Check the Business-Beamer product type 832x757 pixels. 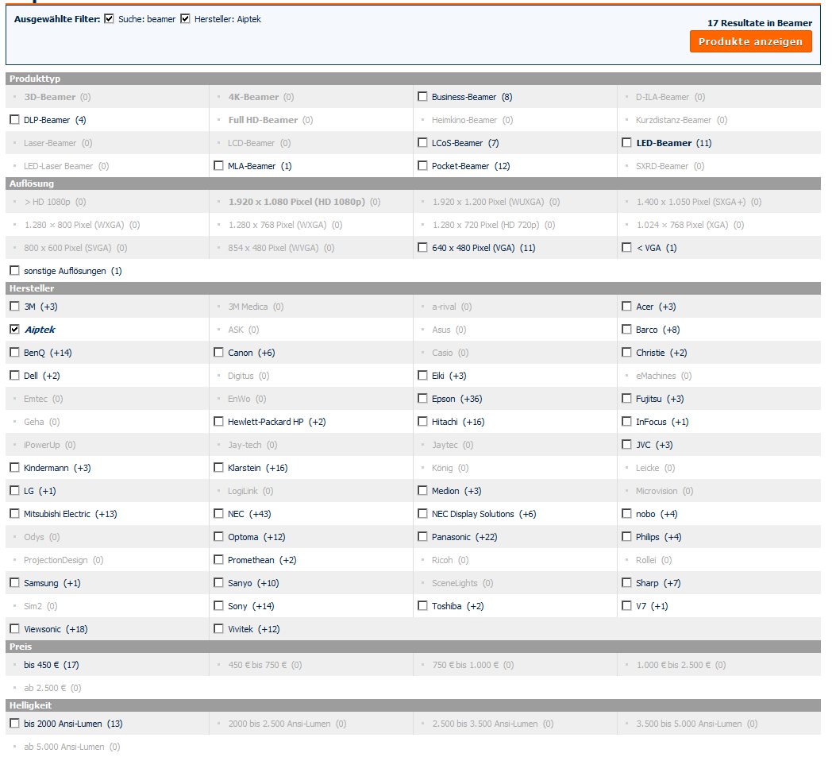pyautogui.click(x=422, y=97)
